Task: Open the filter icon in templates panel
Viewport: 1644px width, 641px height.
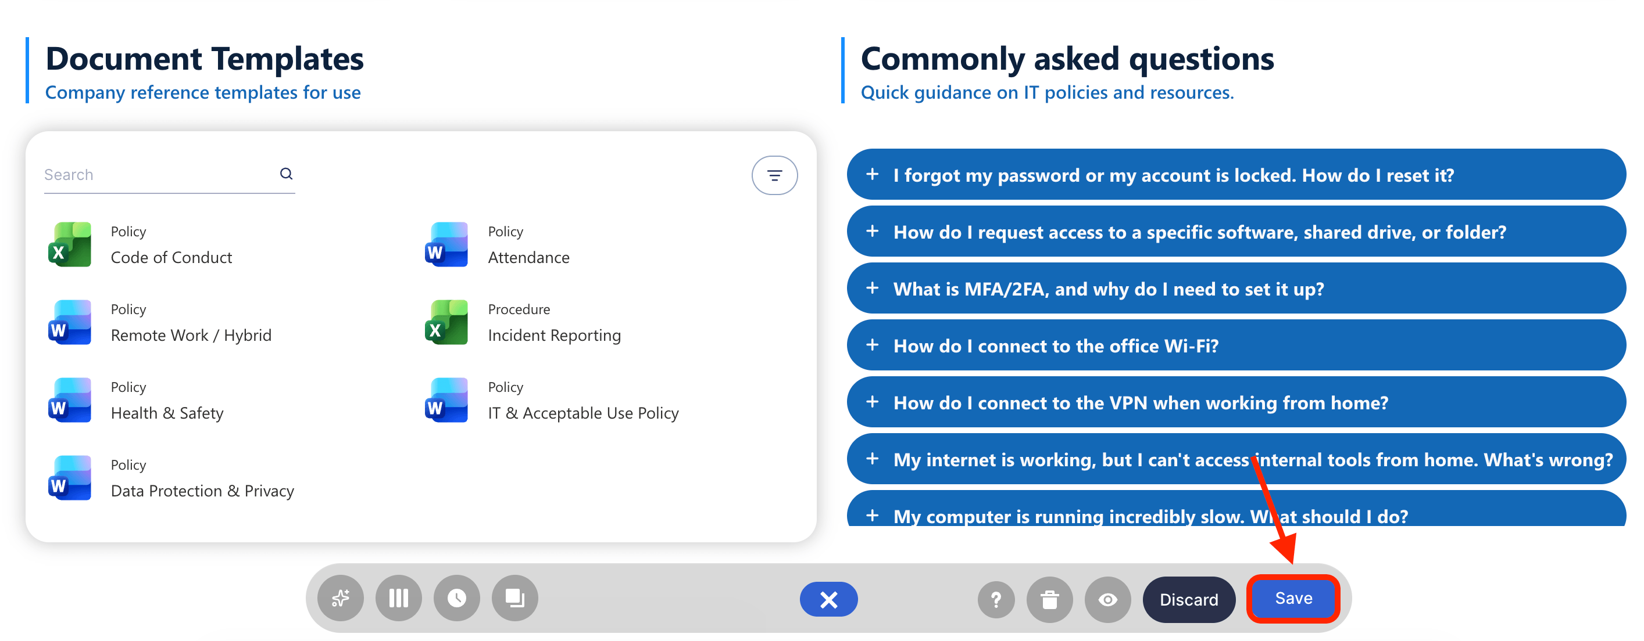Action: coord(774,175)
